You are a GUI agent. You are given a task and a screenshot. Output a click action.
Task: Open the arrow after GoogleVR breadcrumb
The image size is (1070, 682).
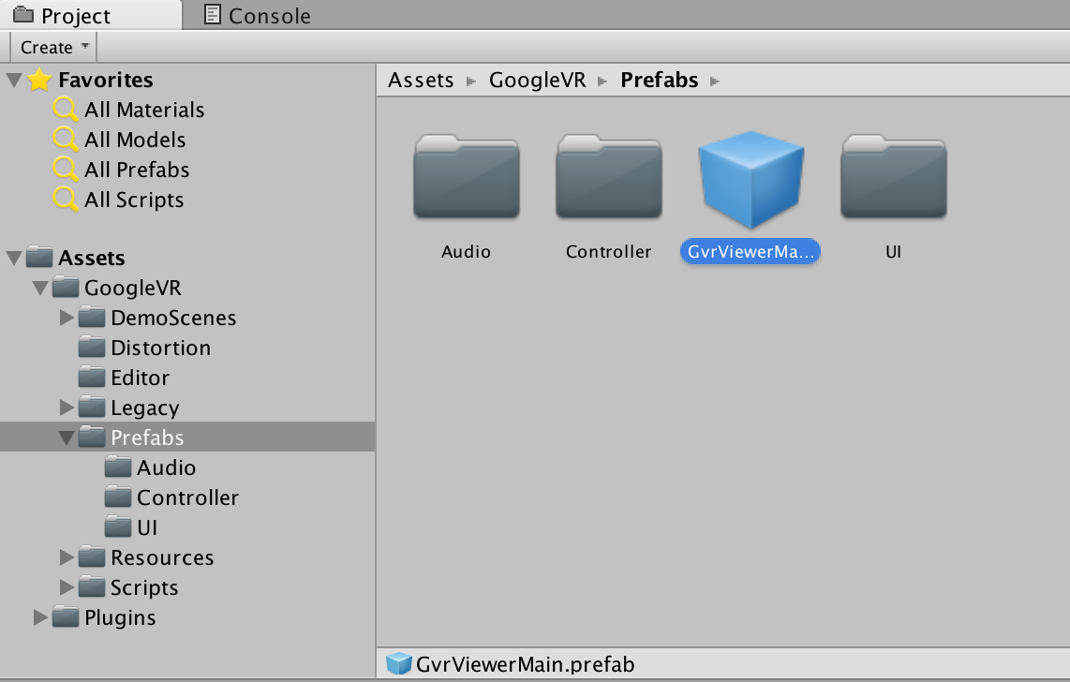pyautogui.click(x=602, y=82)
